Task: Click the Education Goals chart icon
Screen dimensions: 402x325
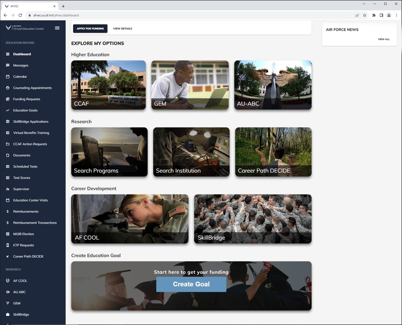Action: point(8,110)
